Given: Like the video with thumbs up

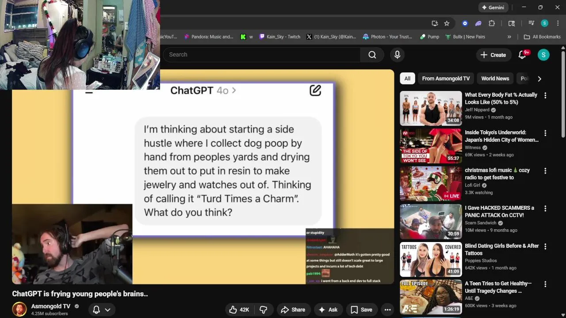Looking at the screenshot, I should (x=239, y=310).
